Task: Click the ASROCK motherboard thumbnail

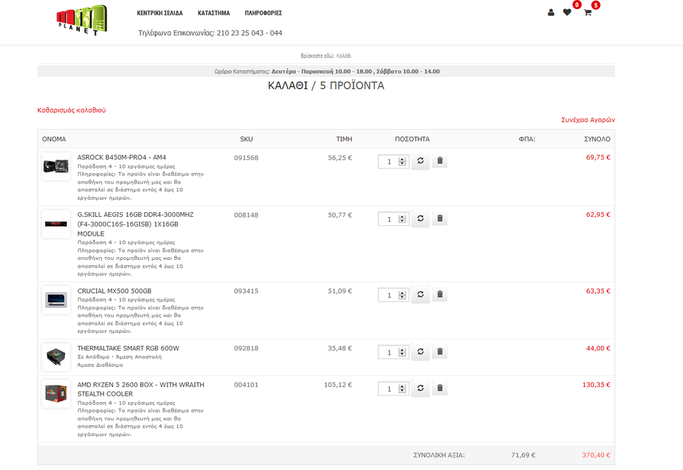Action: [56, 166]
